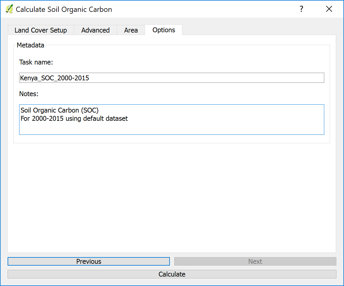The image size is (344, 286).
Task: Run the task with the Calculate button
Action: [x=172, y=274]
